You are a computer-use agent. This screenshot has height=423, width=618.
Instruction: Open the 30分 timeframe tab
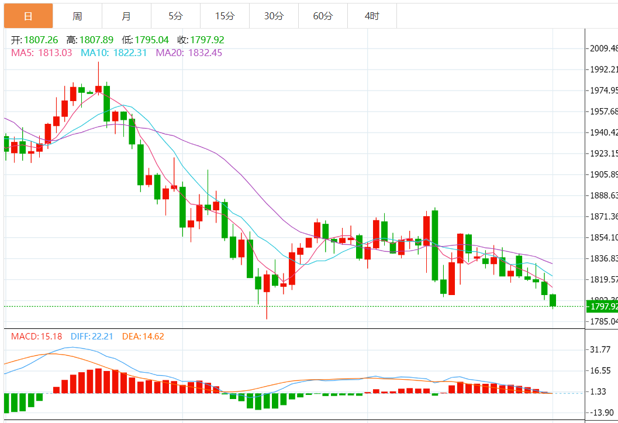coord(274,16)
